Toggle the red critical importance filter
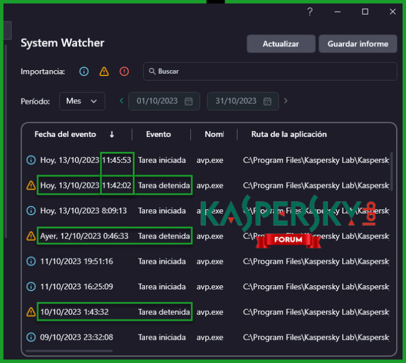The height and width of the screenshot is (363, 406). tap(124, 71)
